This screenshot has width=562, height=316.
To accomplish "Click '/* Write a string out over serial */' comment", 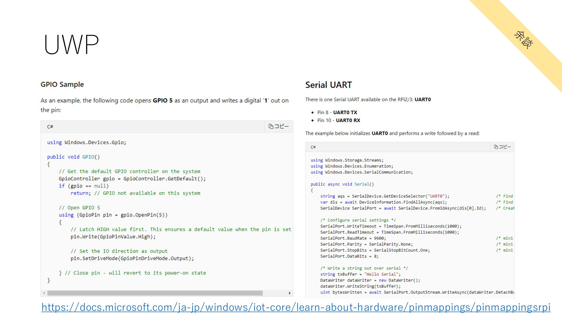I will point(364,268).
